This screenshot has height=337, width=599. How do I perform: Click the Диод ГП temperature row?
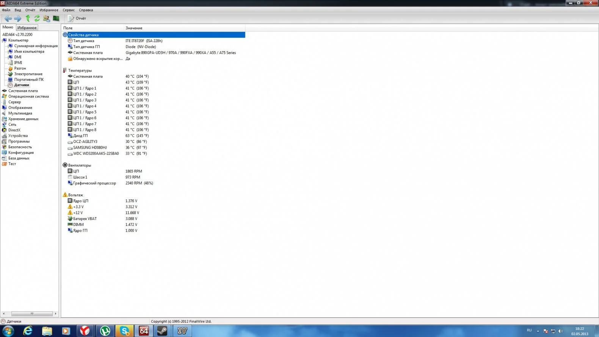click(x=154, y=136)
